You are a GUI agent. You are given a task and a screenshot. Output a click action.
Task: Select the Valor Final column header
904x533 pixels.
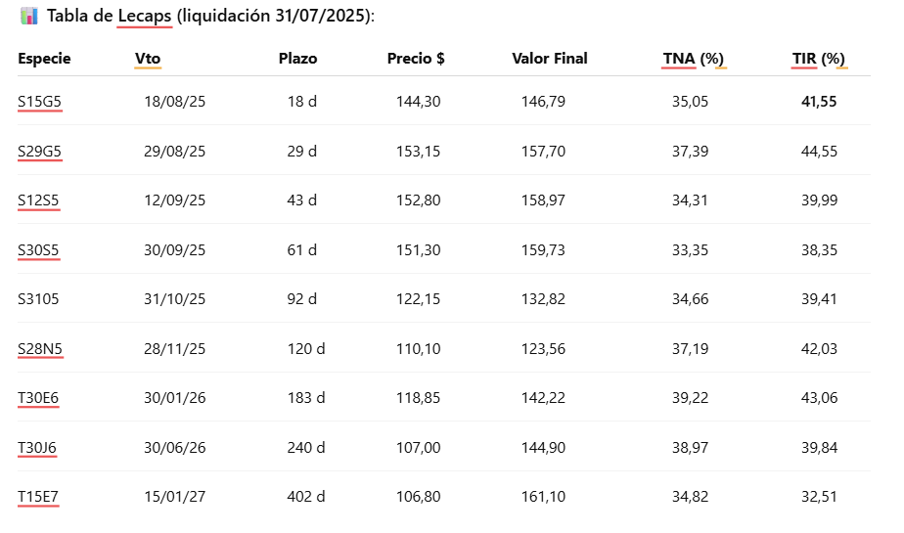[x=550, y=59]
